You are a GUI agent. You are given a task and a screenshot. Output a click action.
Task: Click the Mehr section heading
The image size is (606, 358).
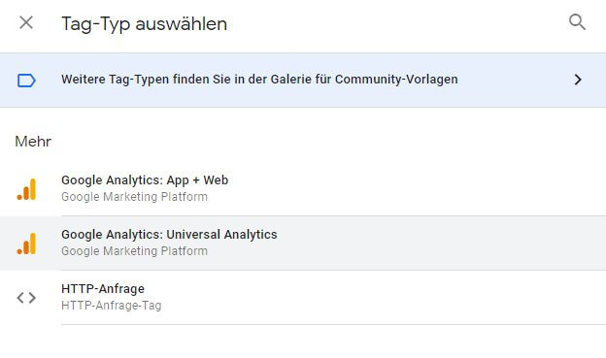pyautogui.click(x=33, y=142)
